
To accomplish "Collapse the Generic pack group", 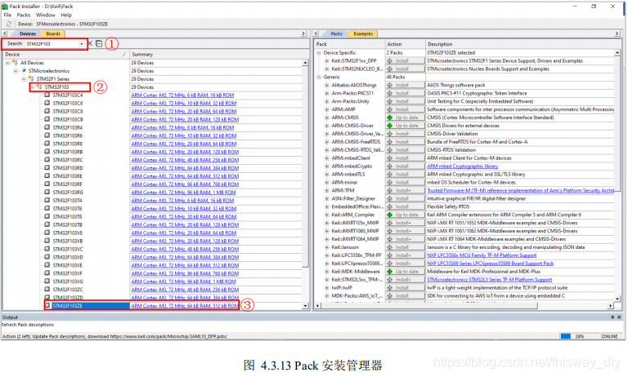I will coord(319,78).
